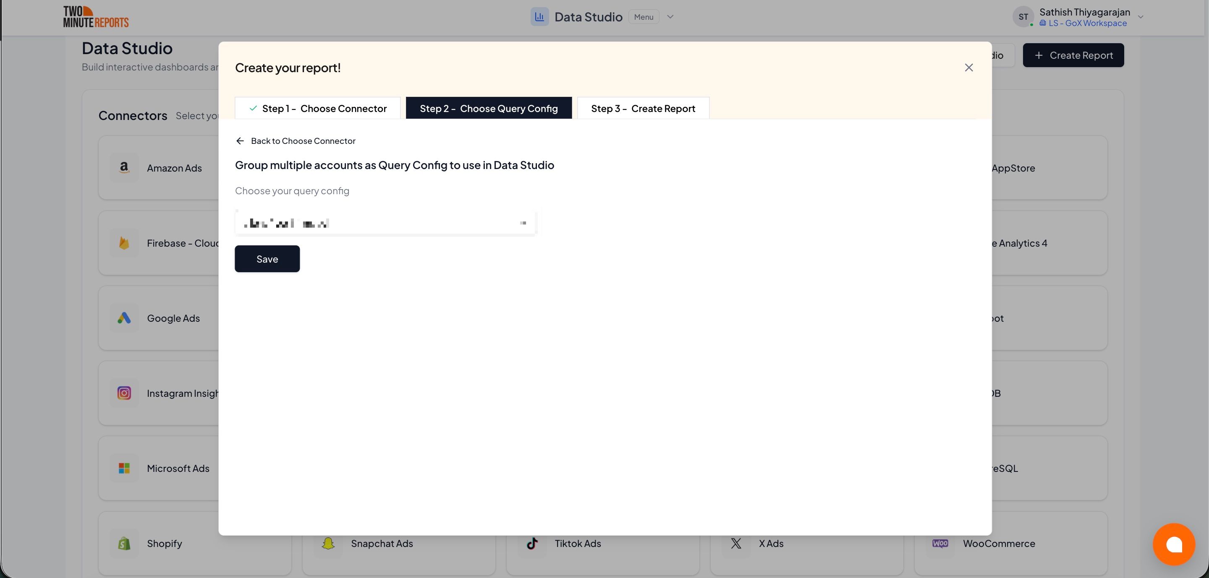This screenshot has height=578, width=1209.
Task: Select the Shopify connector icon
Action: tap(124, 543)
